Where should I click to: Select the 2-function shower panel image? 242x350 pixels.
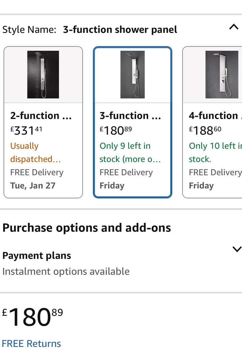pyautogui.click(x=43, y=75)
